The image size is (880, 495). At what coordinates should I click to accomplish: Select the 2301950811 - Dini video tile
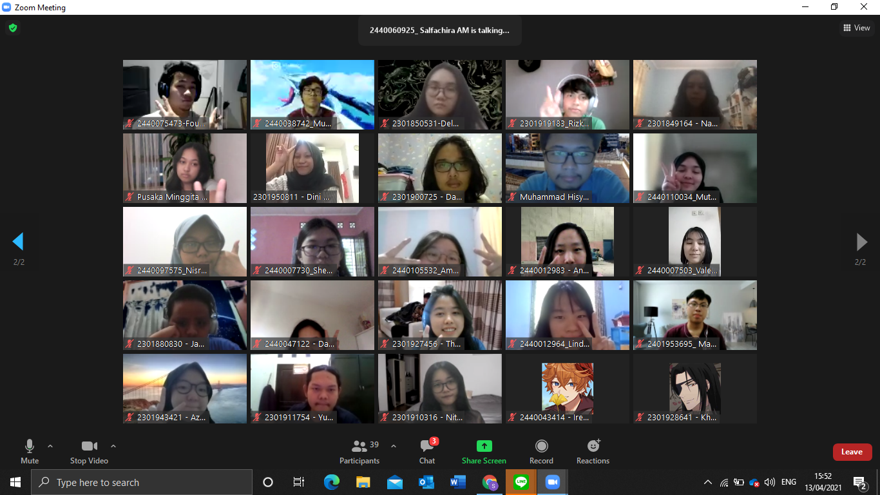coord(312,168)
